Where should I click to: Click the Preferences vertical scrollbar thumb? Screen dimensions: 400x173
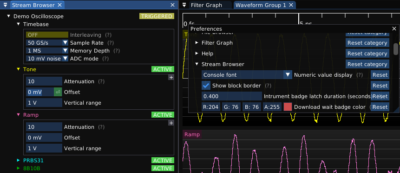point(396,49)
